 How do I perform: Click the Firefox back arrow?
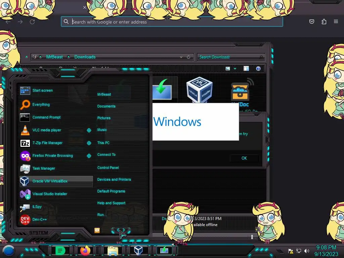click(x=8, y=22)
